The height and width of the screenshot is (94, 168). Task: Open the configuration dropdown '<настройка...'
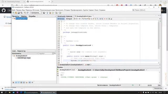point(36,13)
